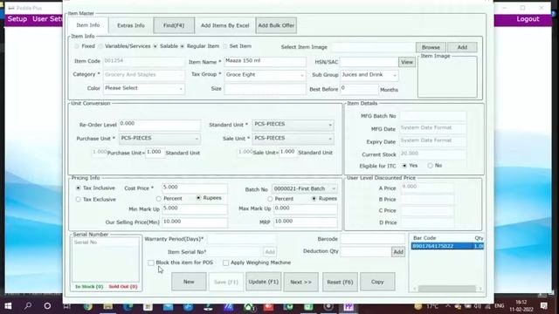This screenshot has width=559, height=314.
Task: Switch to the Item Info tab
Action: click(87, 25)
